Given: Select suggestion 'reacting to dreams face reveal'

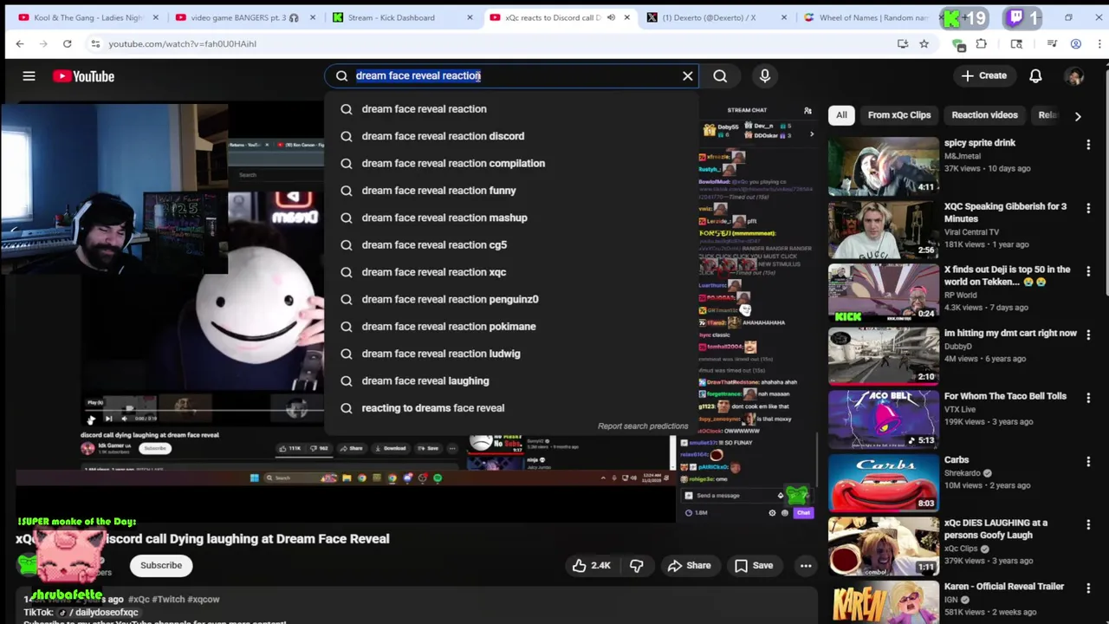Looking at the screenshot, I should click(x=511, y=407).
